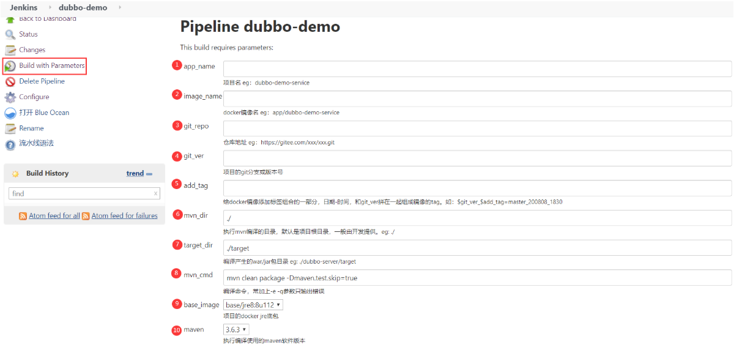
Task: Focus the git_repo input field
Action: (x=477, y=128)
